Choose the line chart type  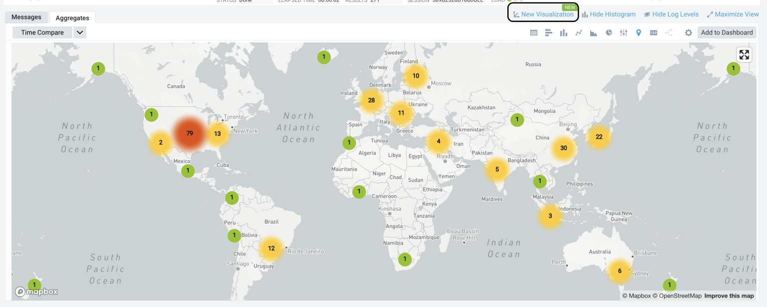579,33
